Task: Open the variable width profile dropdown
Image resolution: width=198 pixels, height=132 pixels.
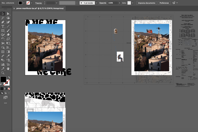Action: [77, 3]
